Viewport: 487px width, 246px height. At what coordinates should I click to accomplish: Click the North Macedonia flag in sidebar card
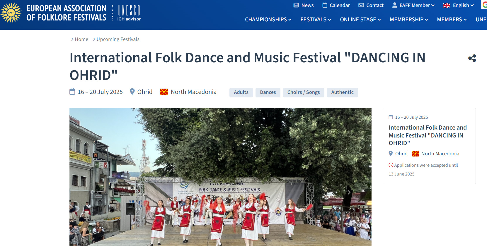[415, 154]
